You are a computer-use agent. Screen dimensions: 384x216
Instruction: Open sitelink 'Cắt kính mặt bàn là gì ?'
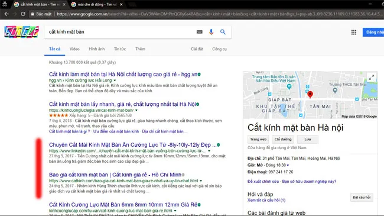tap(69, 131)
